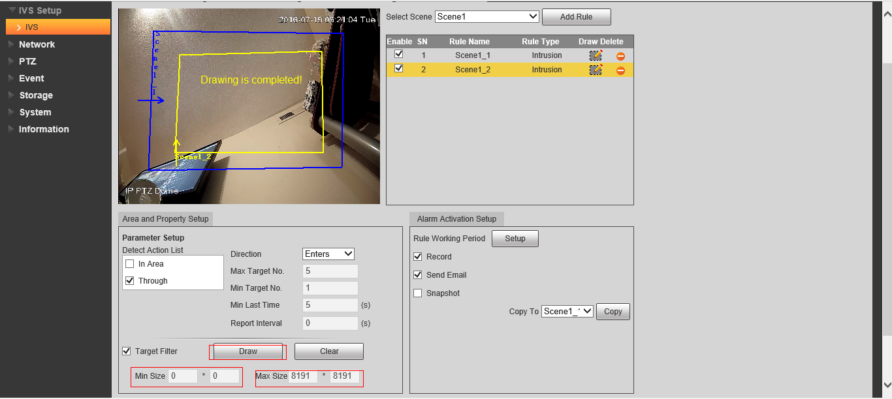Click the Min Size height field
892x399 pixels.
tap(225, 376)
